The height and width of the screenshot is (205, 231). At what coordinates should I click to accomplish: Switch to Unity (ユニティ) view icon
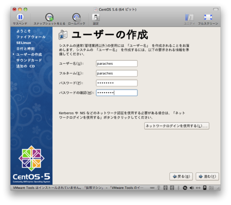coord(189,18)
